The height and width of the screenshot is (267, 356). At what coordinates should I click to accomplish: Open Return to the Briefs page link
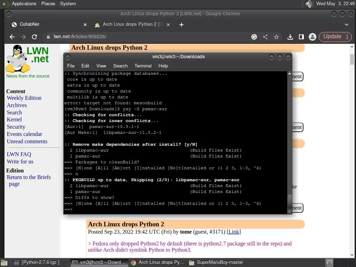point(29,180)
